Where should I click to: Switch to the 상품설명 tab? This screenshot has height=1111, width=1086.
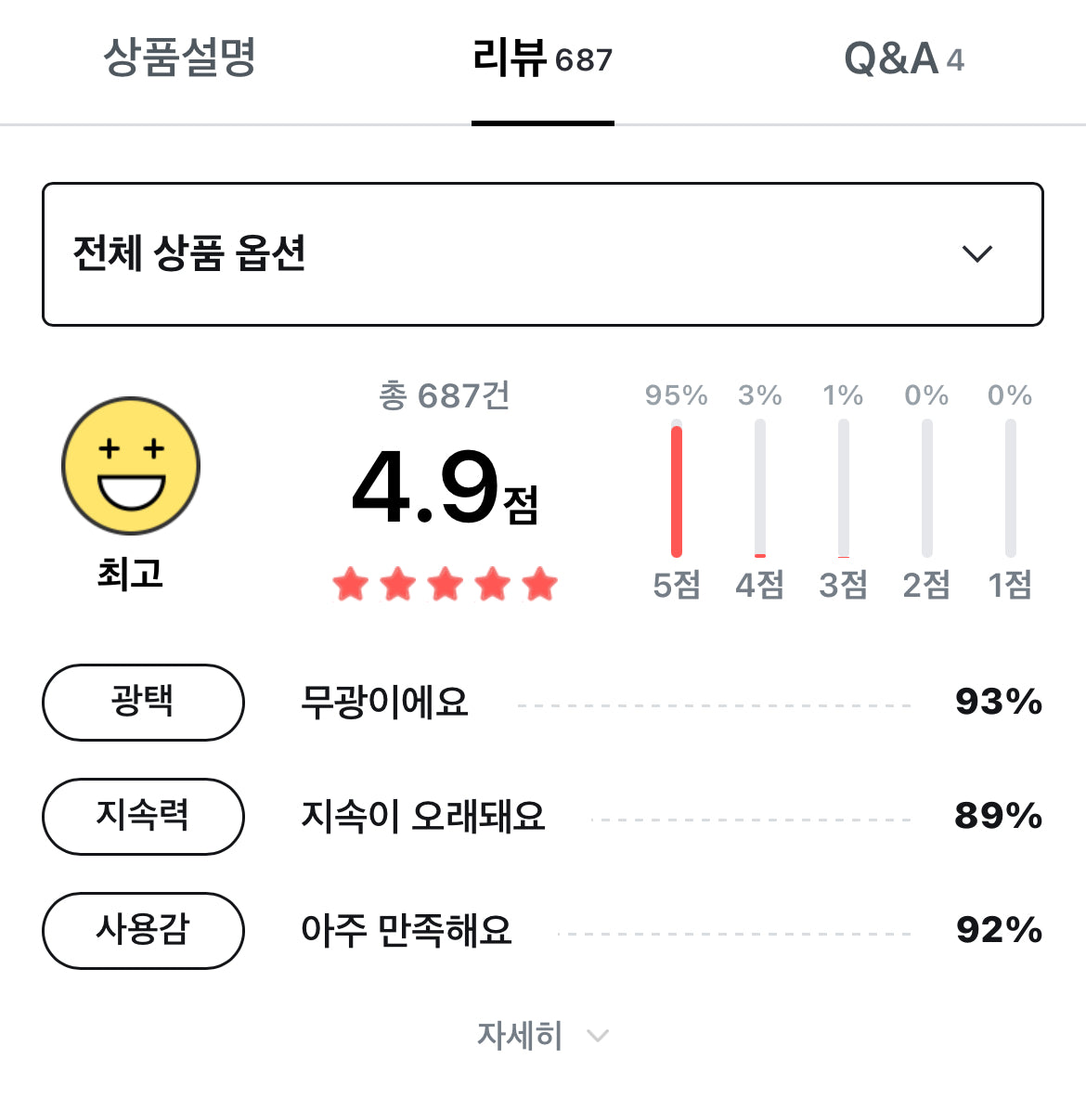tap(179, 57)
